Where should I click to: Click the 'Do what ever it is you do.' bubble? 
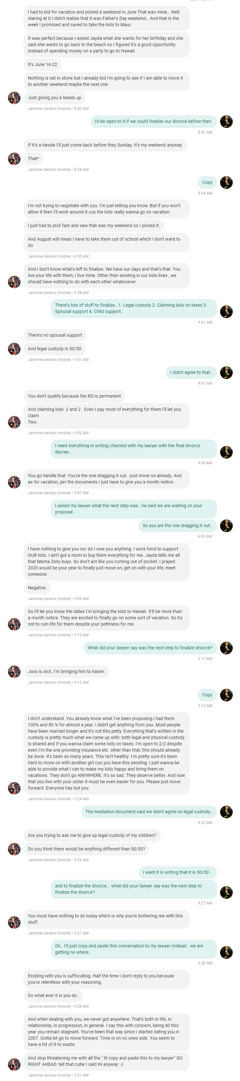click(x=53, y=995)
